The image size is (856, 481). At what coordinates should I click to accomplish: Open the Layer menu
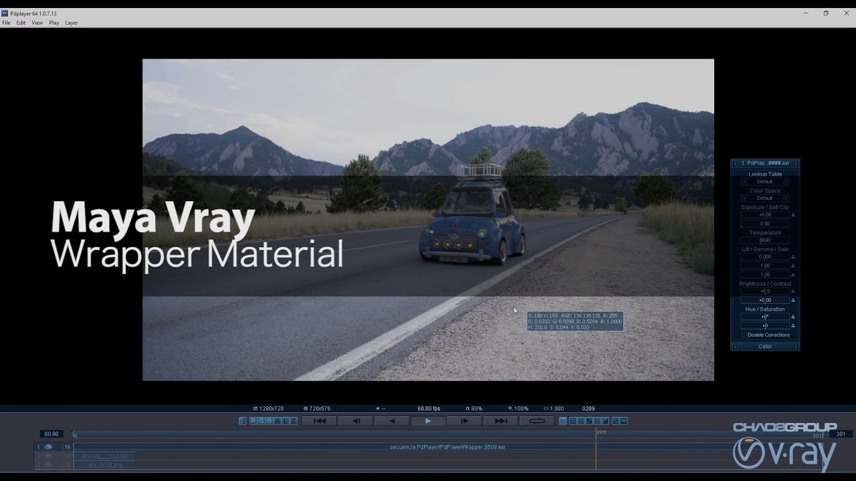coord(71,23)
